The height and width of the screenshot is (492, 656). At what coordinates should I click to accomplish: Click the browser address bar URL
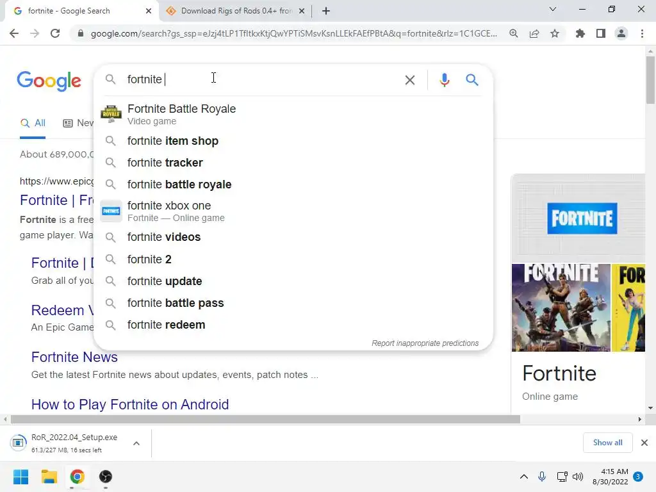coord(293,33)
